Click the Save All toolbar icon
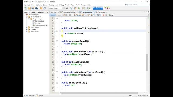This screenshot has height=97, width=173. tap(36, 8)
